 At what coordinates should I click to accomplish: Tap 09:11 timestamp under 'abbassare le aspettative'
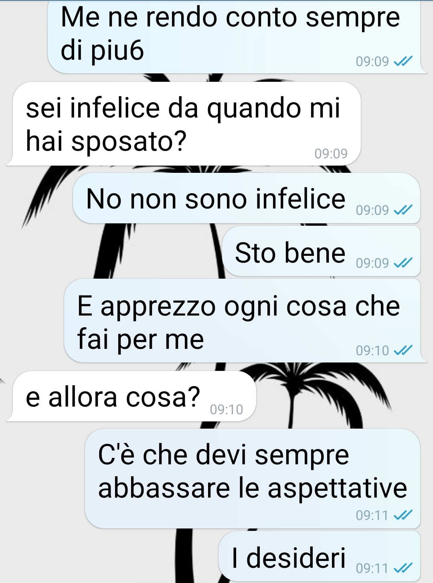(372, 516)
